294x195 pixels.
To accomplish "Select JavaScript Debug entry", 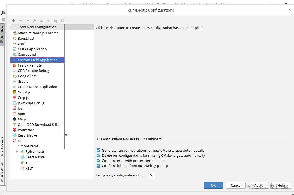I will point(37,103).
